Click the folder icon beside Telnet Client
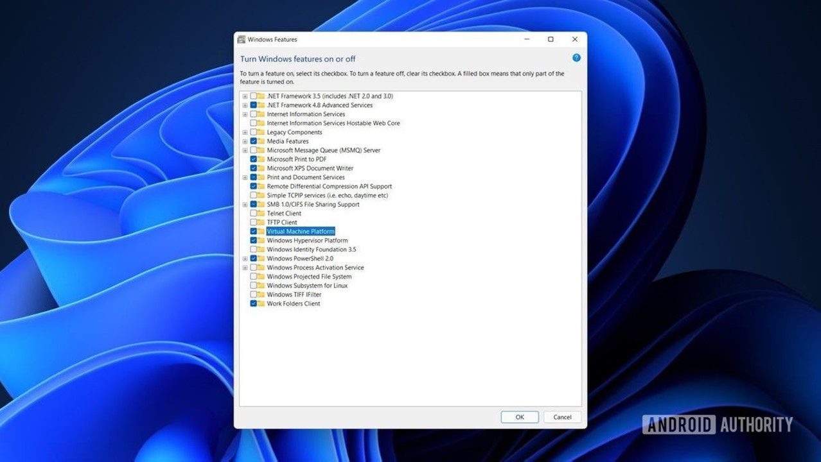This screenshot has height=462, width=821. [261, 214]
